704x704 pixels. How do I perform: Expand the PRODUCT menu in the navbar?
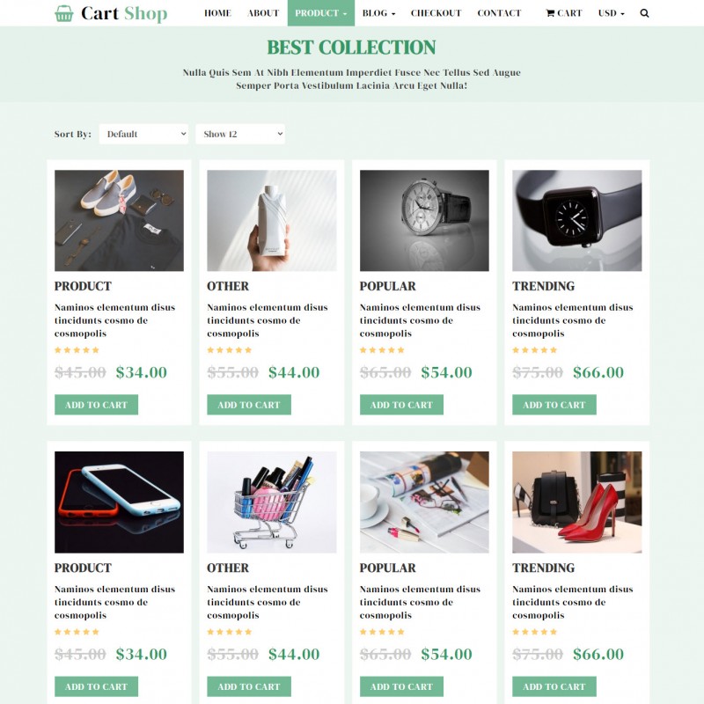321,13
